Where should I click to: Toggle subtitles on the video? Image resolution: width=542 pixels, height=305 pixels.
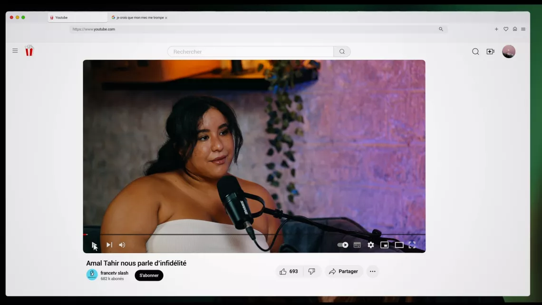click(x=357, y=245)
